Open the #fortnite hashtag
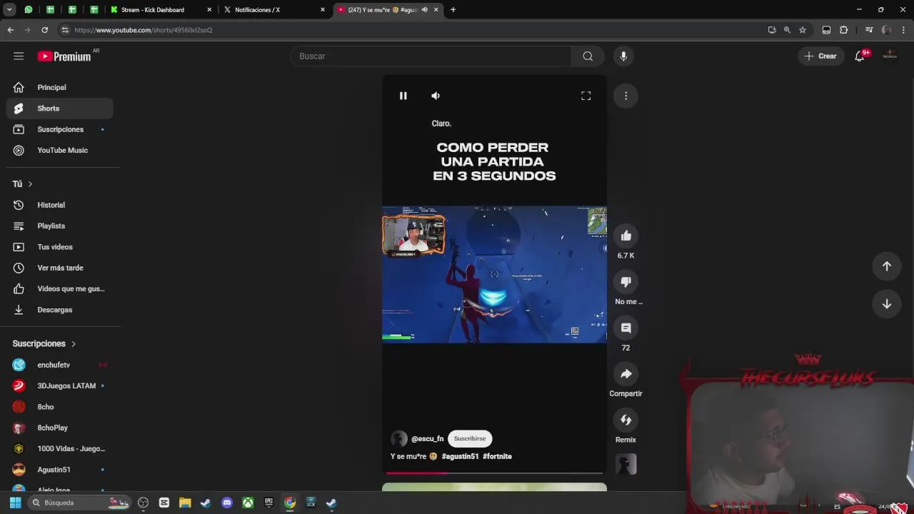 (x=497, y=456)
